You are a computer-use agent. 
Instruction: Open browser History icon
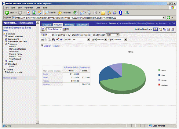[75, 13]
